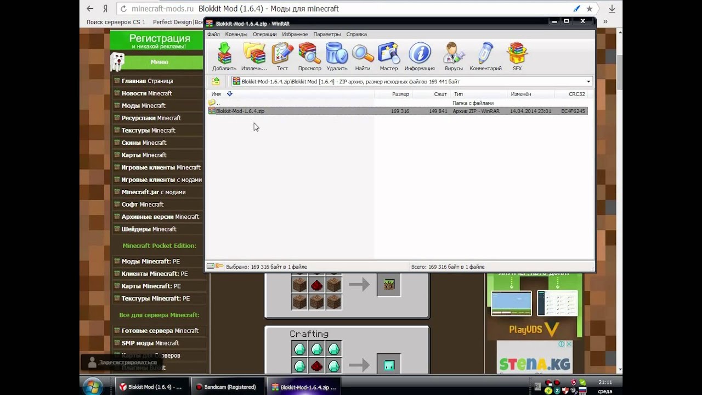Open the Операции menu
The width and height of the screenshot is (702, 395).
(x=264, y=34)
